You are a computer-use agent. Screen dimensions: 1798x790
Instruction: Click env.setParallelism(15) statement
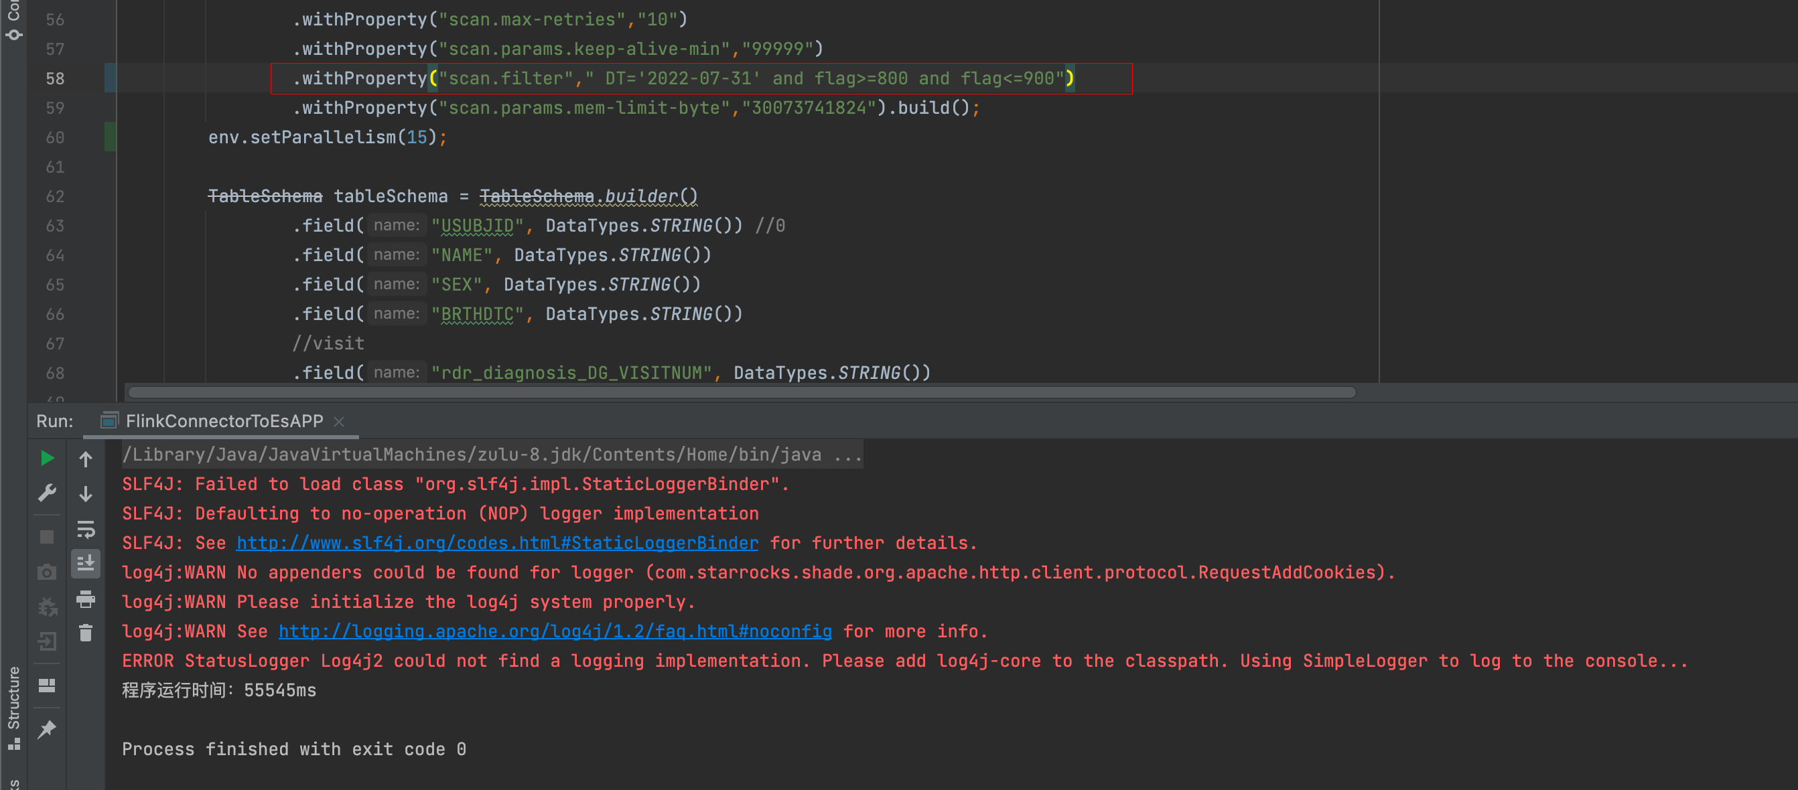point(328,137)
